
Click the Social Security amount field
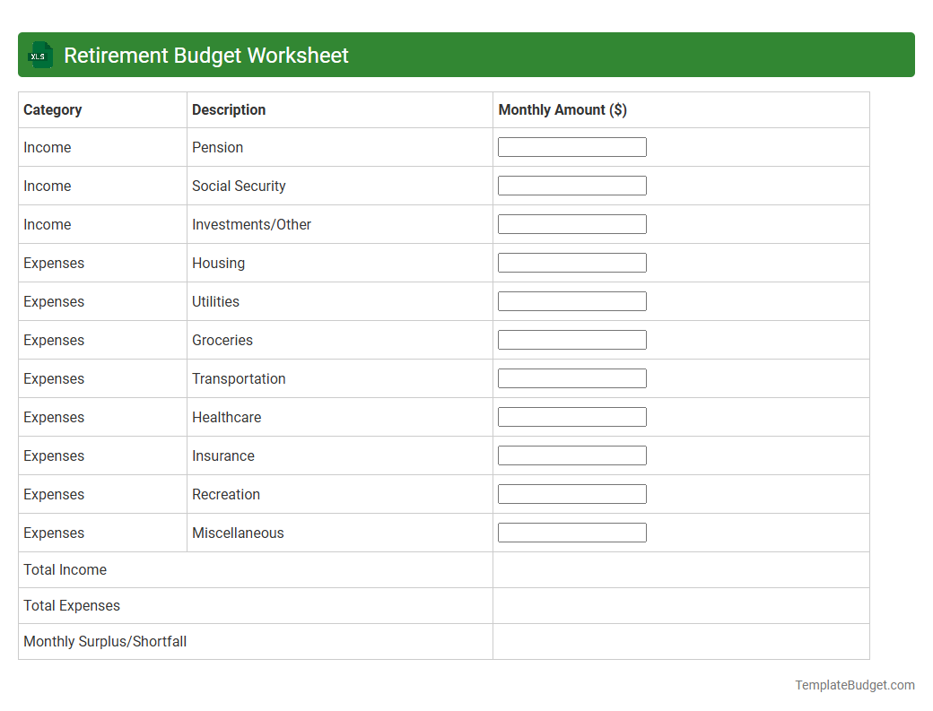click(571, 185)
